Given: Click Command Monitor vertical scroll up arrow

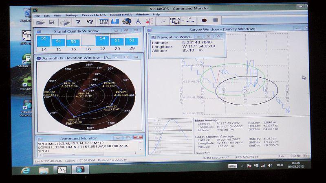Looking at the screenshot, I should pos(140,143).
